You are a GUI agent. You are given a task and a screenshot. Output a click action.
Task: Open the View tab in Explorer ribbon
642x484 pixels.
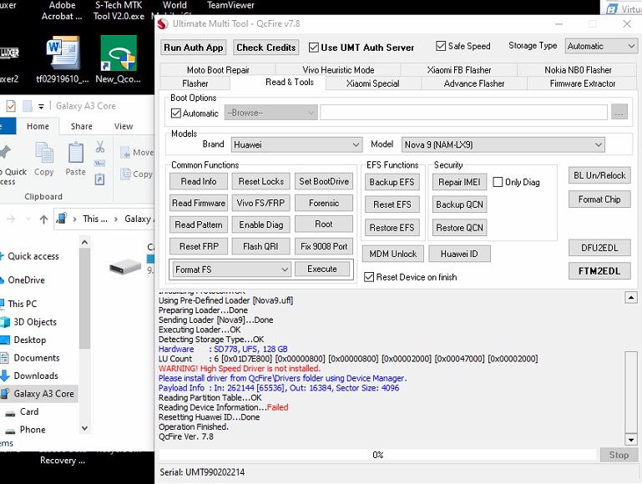124,126
